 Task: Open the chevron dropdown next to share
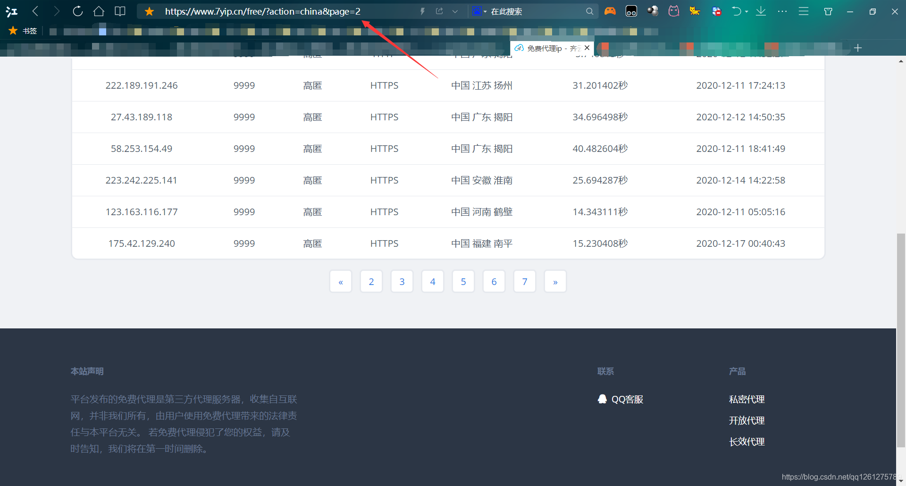click(455, 11)
